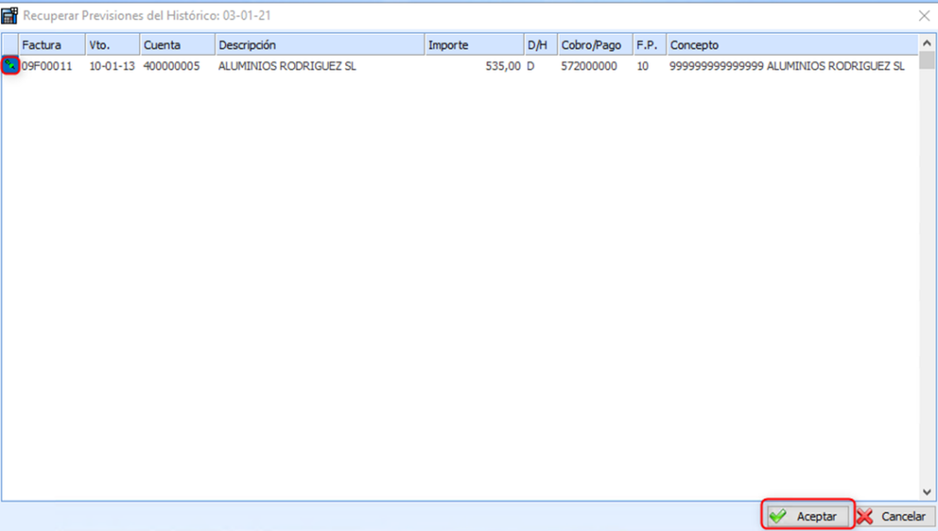Click the Vto. column header
The image size is (938, 531).
pyautogui.click(x=113, y=45)
